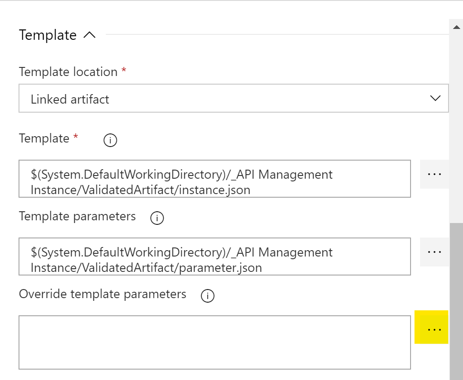Focus the Template path input with instance.json

point(214,179)
